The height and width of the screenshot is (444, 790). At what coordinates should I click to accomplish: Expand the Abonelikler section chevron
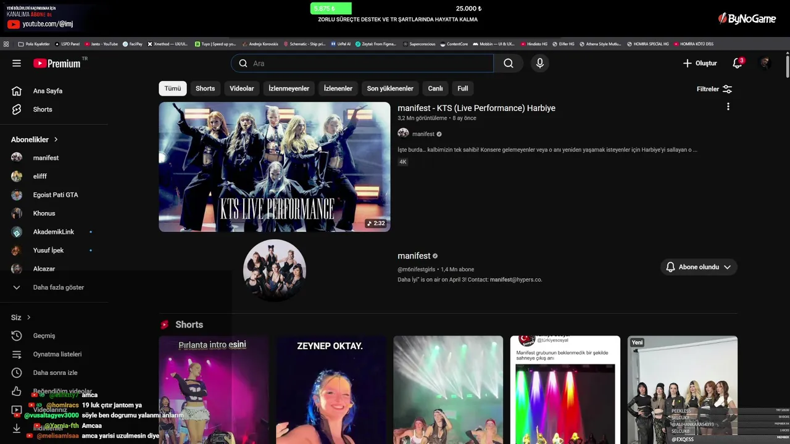[x=56, y=140]
